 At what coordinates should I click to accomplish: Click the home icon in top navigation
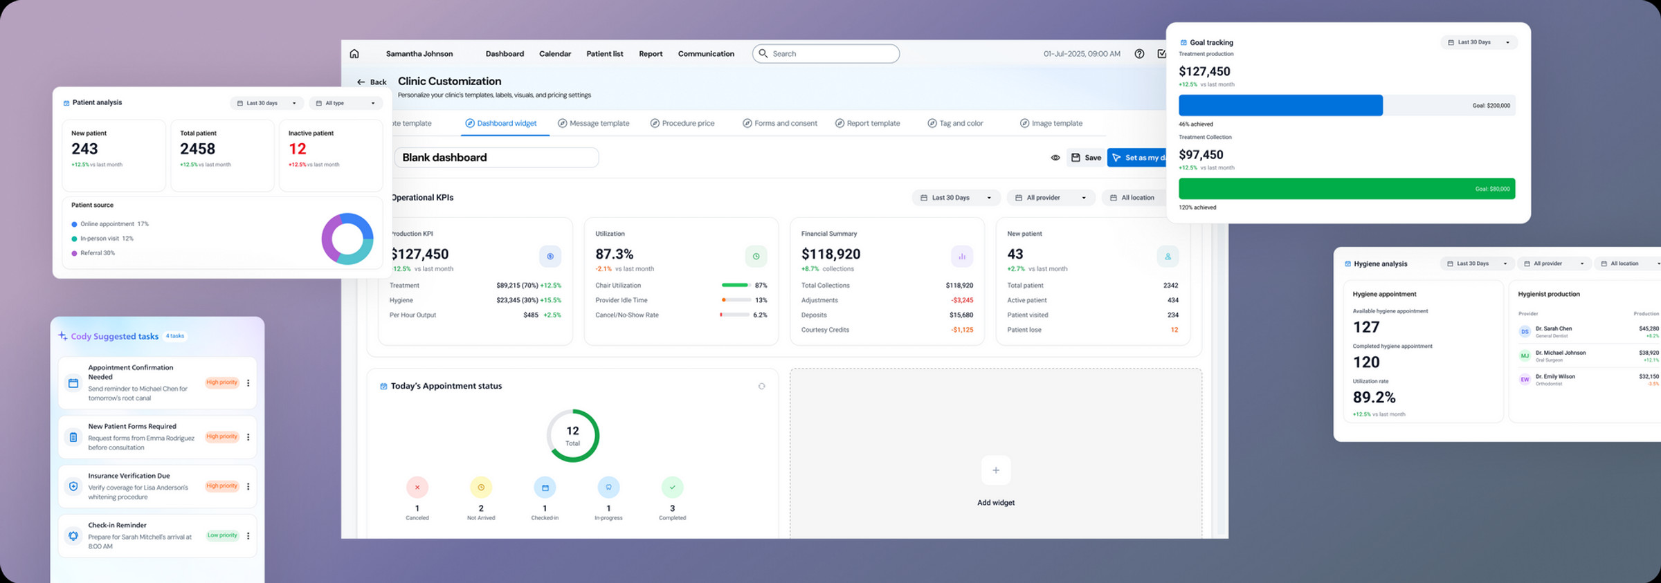pos(354,53)
